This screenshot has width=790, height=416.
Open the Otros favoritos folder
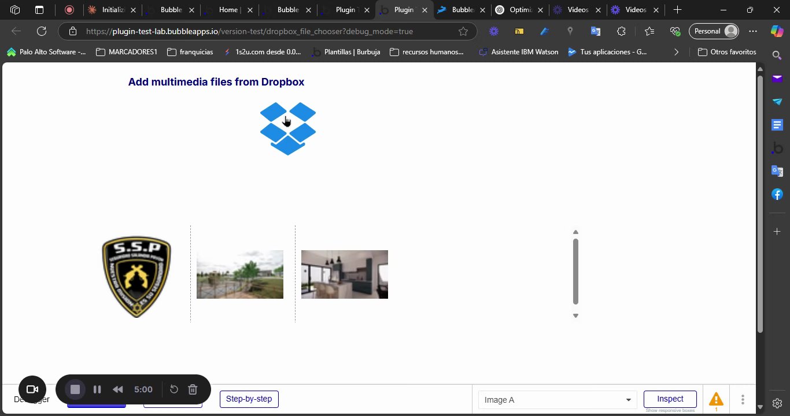[x=727, y=52]
